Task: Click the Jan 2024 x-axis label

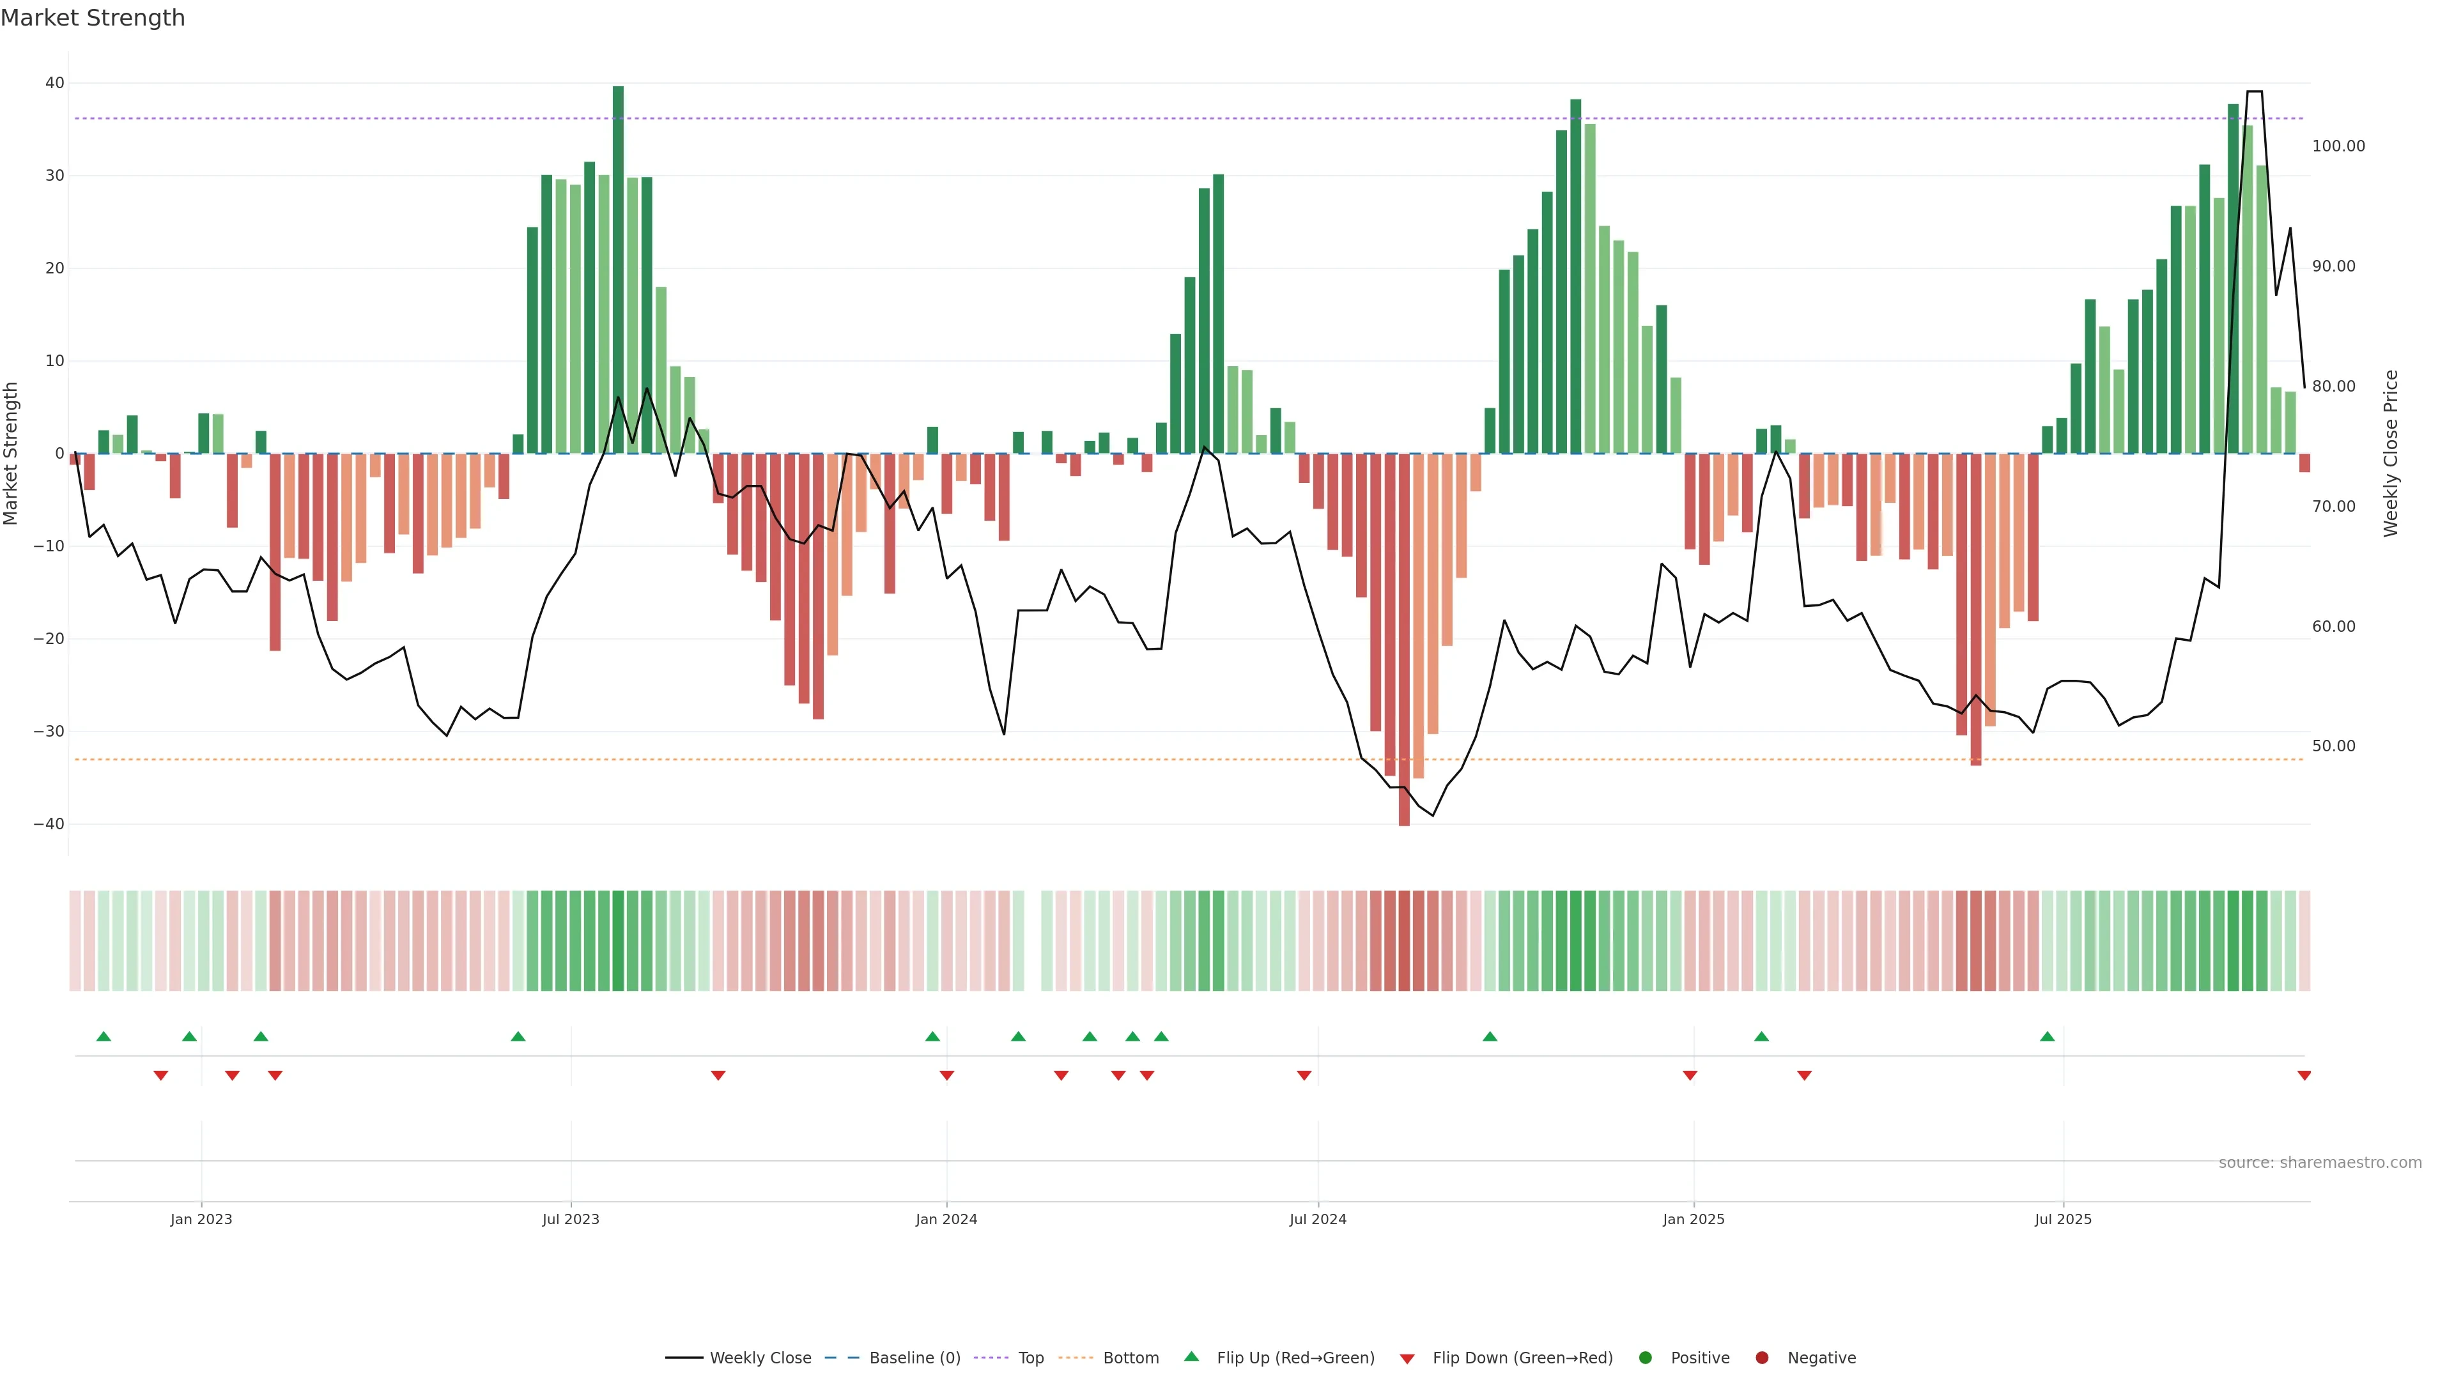Action: (x=946, y=1219)
